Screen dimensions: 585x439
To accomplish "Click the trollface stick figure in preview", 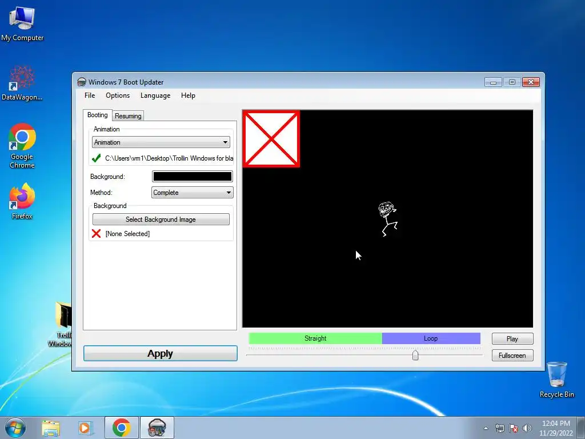I will pos(388,219).
